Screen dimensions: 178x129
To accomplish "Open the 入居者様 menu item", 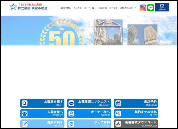I will (77, 8).
